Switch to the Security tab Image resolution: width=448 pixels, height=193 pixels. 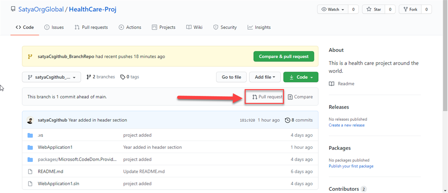tap(225, 28)
